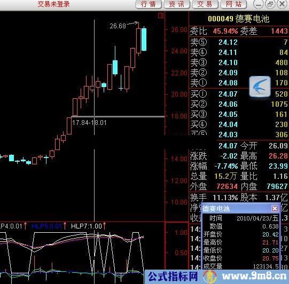Click the 17.84-18.01 gap label
Viewport: 289px width, 284px height.
[x=89, y=122]
